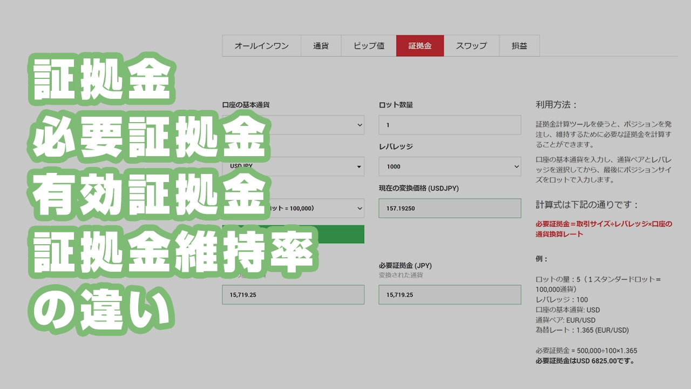
Task: Open the ピップ値 calculator tab
Action: point(369,46)
